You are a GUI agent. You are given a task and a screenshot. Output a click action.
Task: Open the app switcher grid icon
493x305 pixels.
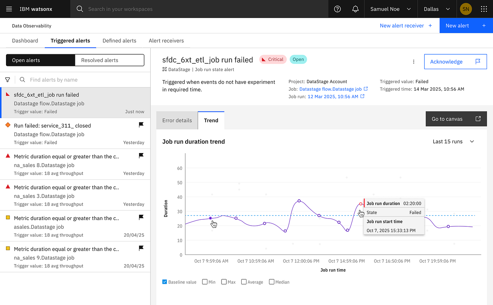[x=484, y=9]
